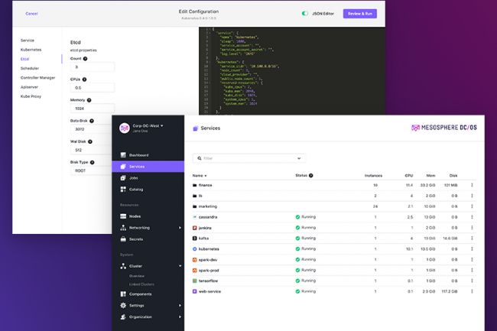The image size is (497, 331).
Task: Sort by the Name column arrow
Action: click(206, 176)
